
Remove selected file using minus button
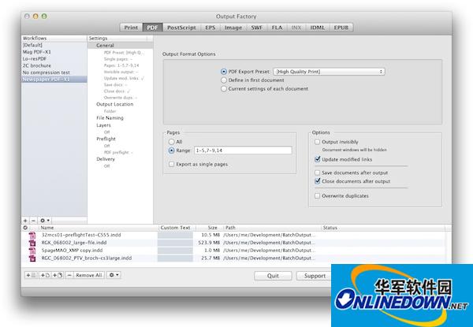tap(69, 275)
